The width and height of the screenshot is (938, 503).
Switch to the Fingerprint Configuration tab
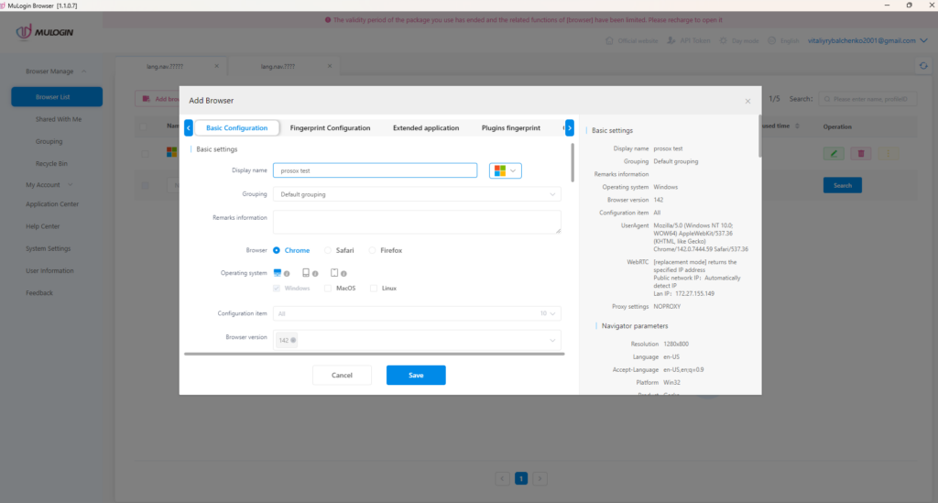click(330, 128)
